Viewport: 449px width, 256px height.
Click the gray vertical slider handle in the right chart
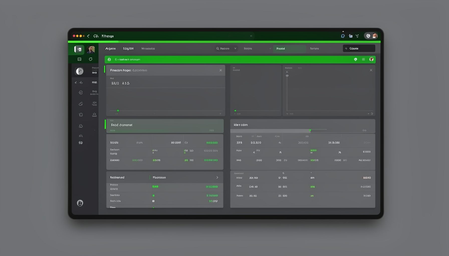(287, 75)
